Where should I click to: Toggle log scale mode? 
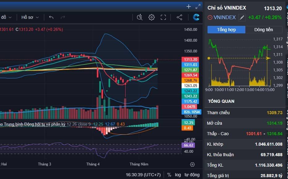pos(178,175)
